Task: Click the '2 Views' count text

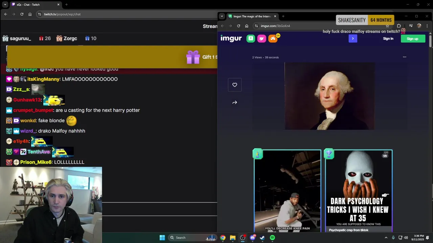Action: pyautogui.click(x=257, y=57)
